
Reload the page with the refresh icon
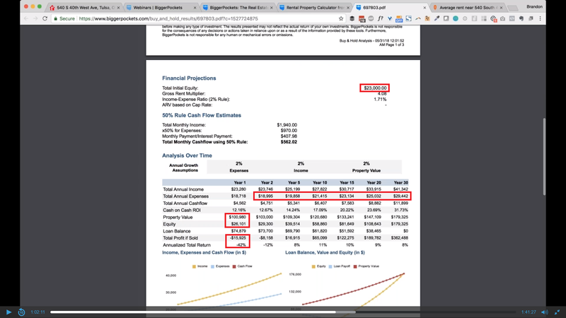pyautogui.click(x=45, y=18)
